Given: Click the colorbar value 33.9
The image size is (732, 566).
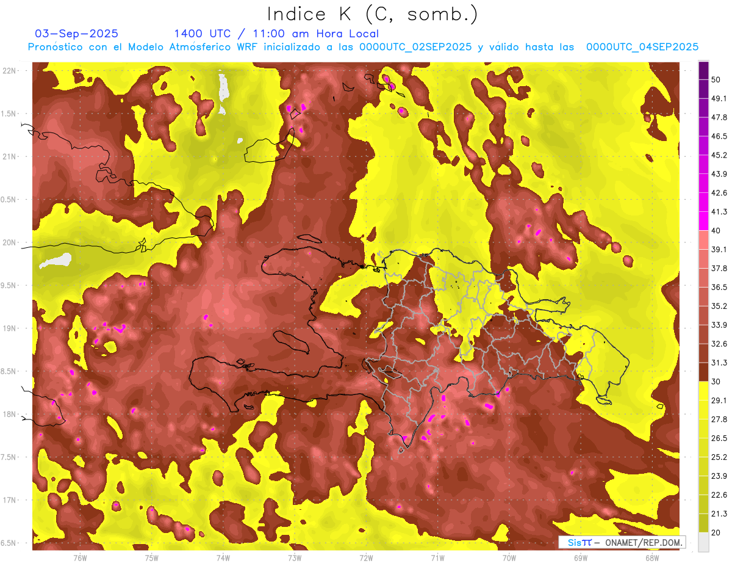Looking at the screenshot, I should [719, 325].
